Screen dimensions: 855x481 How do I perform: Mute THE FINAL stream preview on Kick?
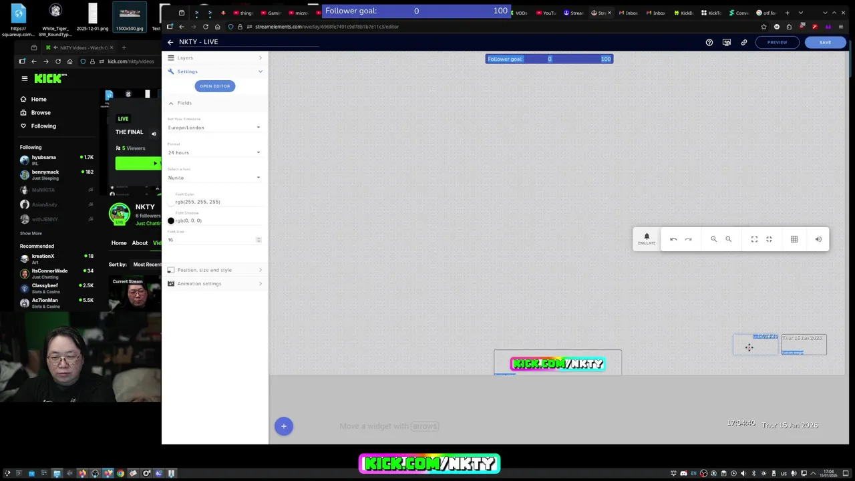[154, 134]
